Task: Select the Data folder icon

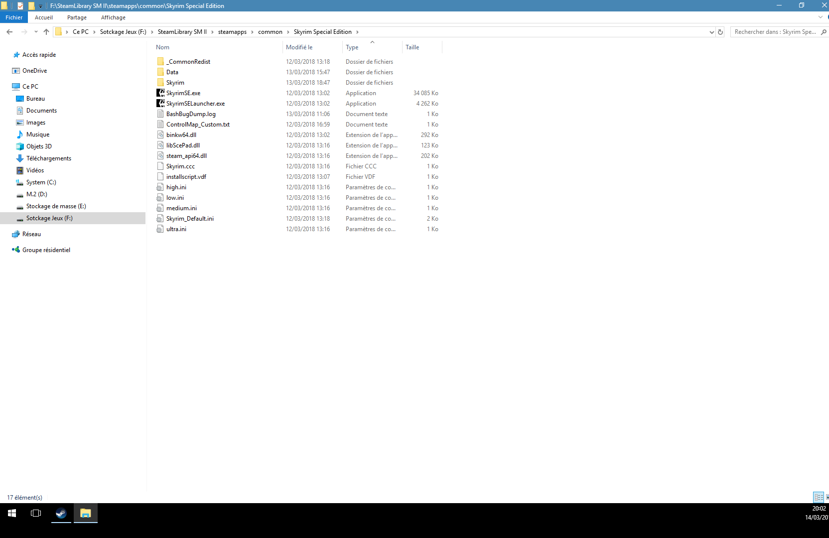Action: [x=160, y=72]
